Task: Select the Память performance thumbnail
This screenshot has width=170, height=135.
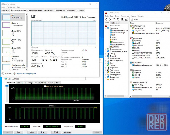Action: click(x=13, y=25)
